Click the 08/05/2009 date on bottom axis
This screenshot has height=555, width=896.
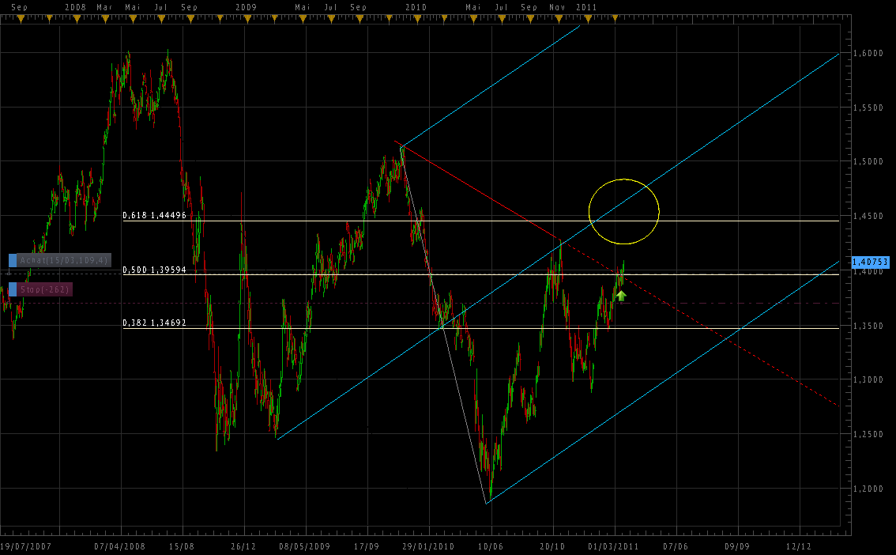pyautogui.click(x=305, y=546)
